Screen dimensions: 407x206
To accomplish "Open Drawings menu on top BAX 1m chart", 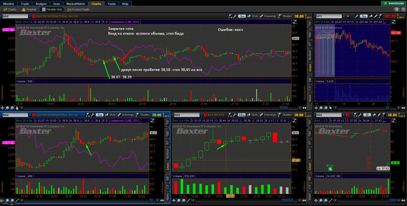I will point(268,16).
